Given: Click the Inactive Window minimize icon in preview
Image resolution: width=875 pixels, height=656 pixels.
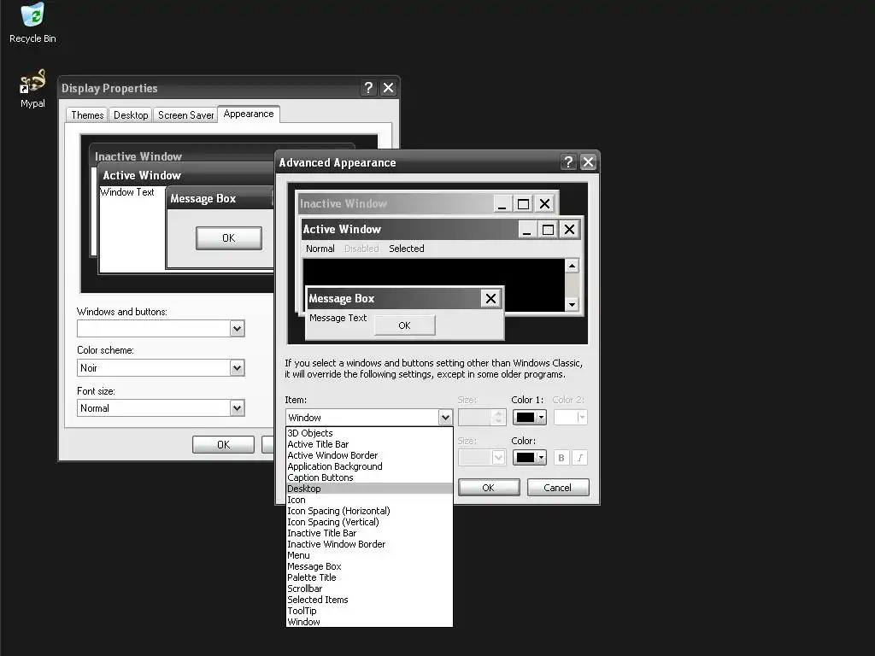Looking at the screenshot, I should [x=502, y=203].
